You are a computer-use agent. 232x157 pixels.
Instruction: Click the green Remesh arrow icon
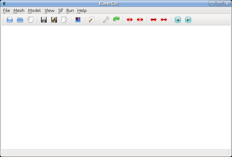coord(116,19)
